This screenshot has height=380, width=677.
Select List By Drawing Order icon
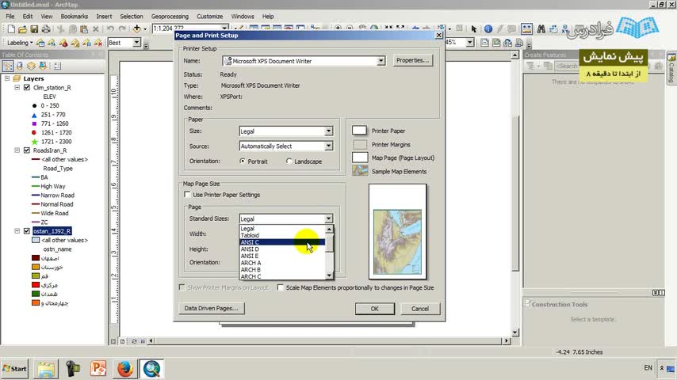pyautogui.click(x=8, y=66)
